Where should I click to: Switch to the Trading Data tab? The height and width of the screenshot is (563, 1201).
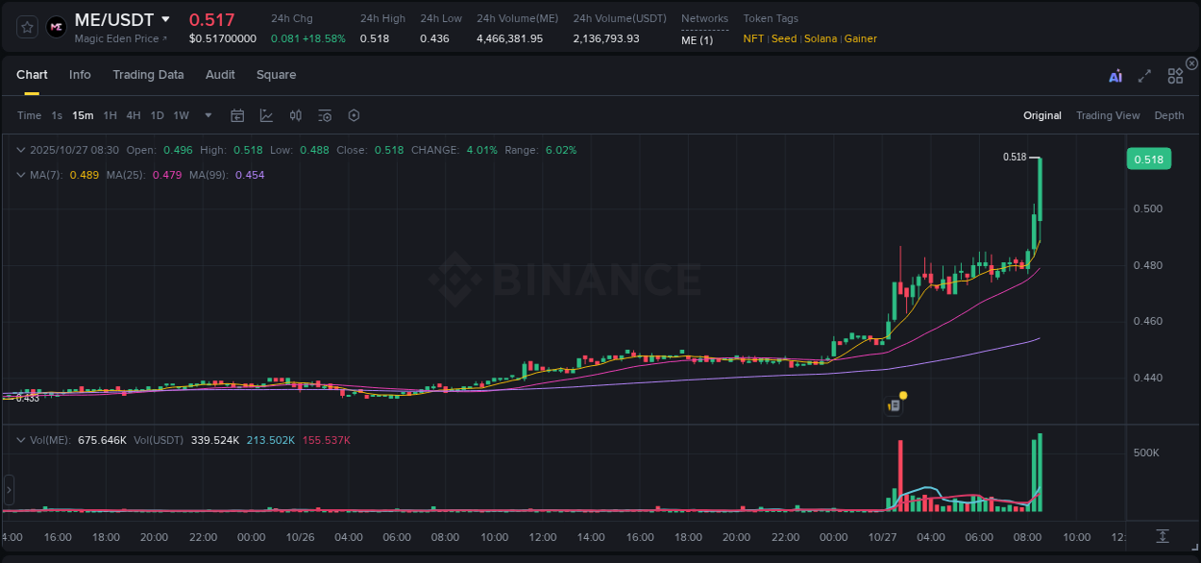click(x=148, y=75)
